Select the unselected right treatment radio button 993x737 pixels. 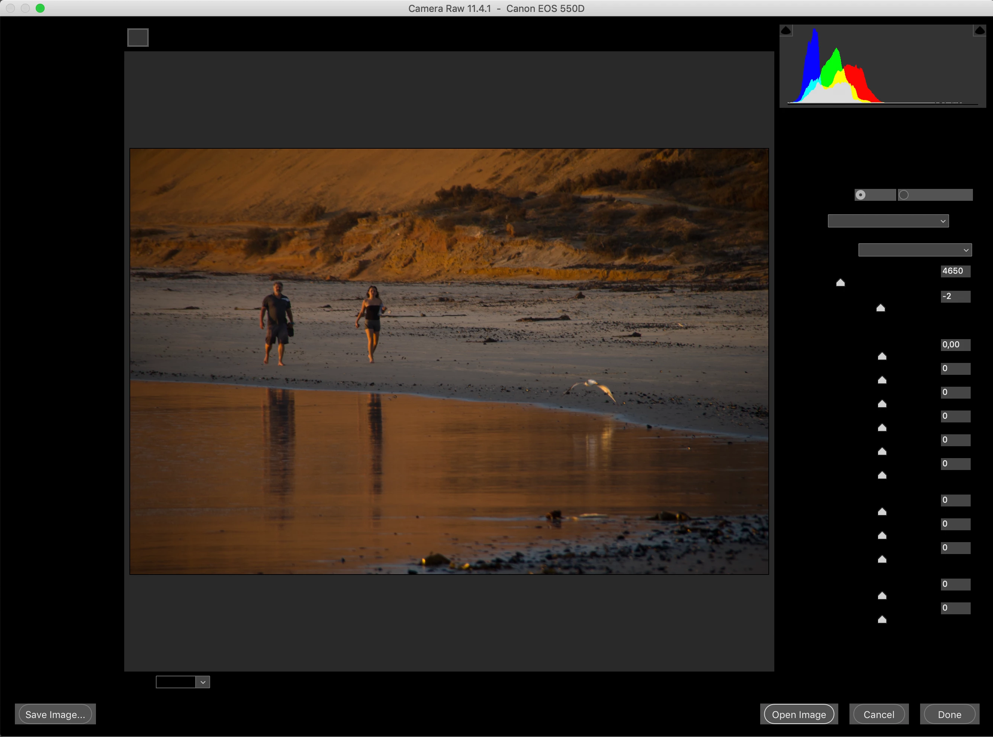[903, 195]
